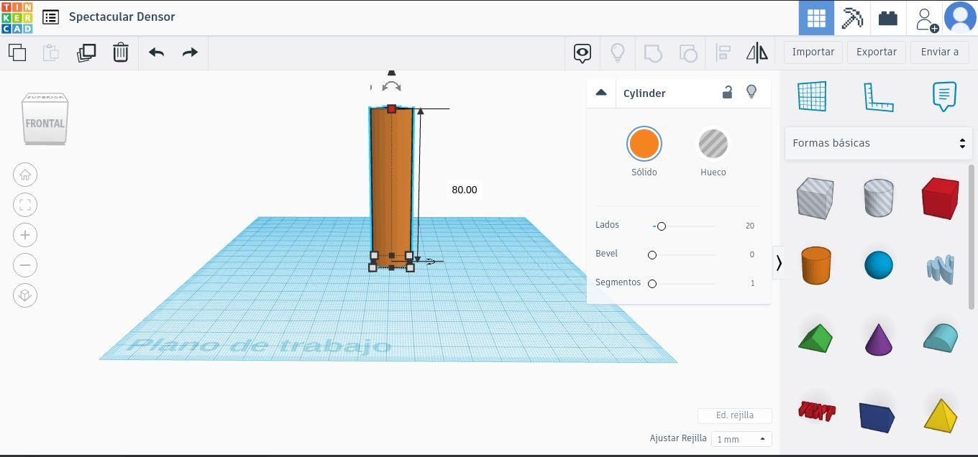Open the Tinkercad home logo
Image resolution: width=978 pixels, height=457 pixels.
pos(17,17)
